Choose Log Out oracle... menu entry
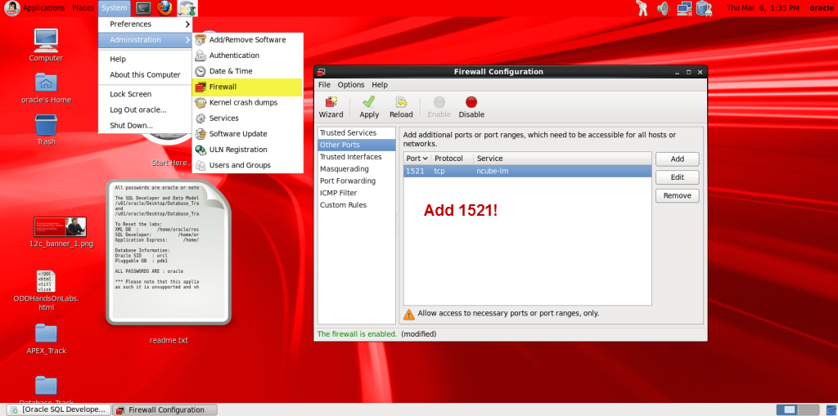This screenshot has height=416, width=838. pos(145,110)
